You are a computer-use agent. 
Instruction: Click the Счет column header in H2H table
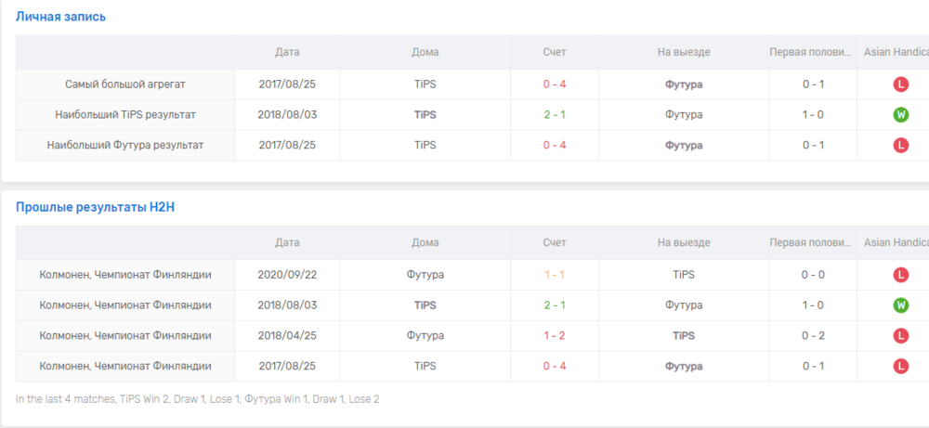tap(555, 242)
